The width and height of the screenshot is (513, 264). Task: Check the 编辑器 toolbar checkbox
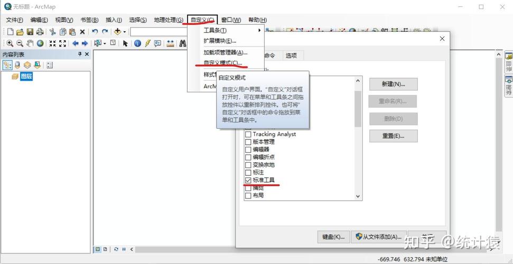248,149
